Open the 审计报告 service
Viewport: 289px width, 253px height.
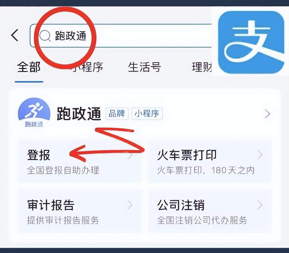tap(80, 211)
